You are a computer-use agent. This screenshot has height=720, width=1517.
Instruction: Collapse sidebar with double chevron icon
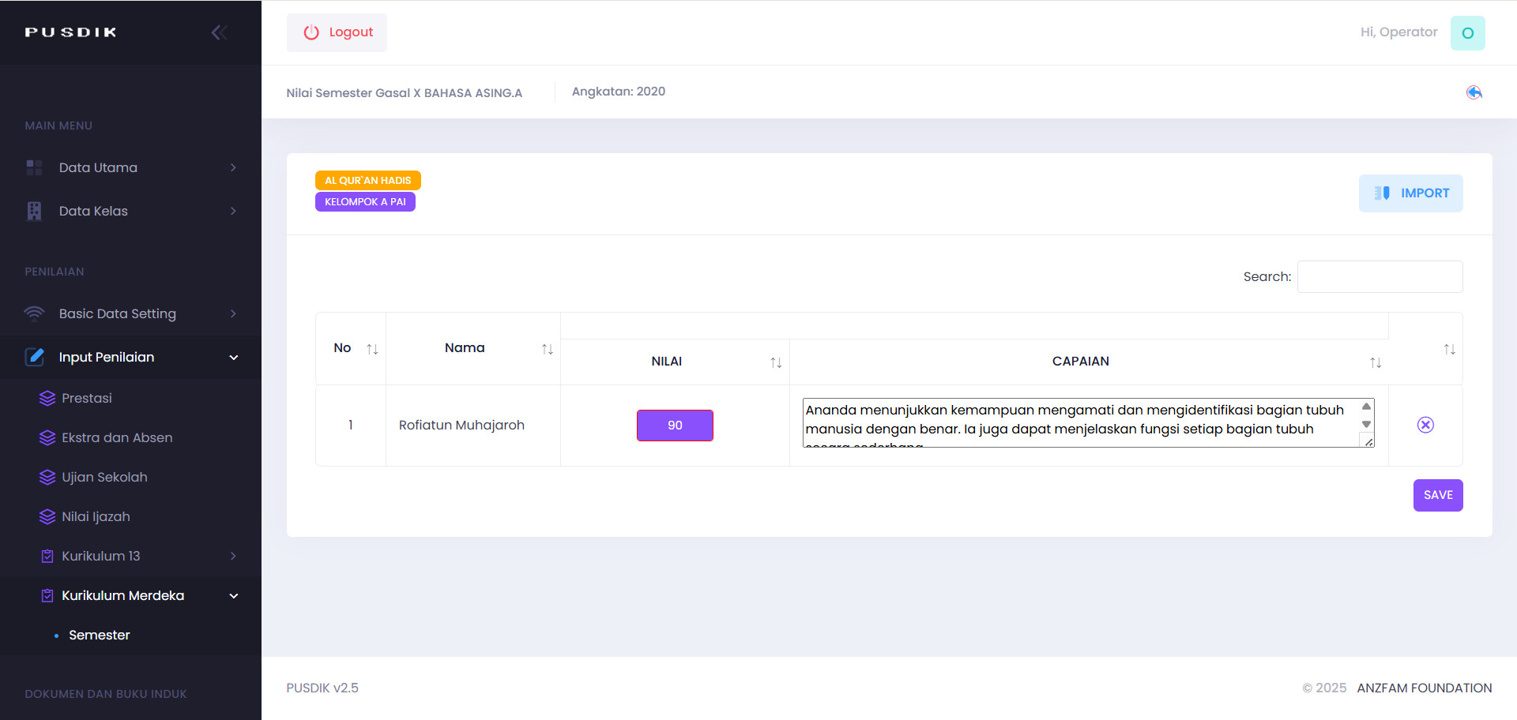pyautogui.click(x=219, y=32)
